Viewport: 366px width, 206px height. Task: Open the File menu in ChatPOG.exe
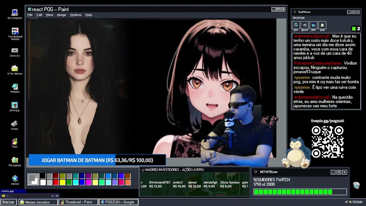pos(294,18)
